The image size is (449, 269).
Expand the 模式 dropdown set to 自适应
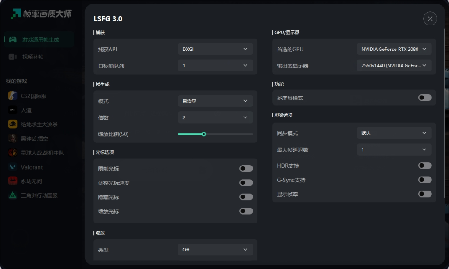tap(215, 101)
